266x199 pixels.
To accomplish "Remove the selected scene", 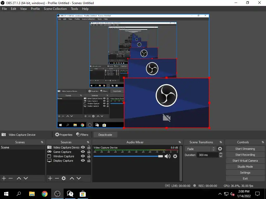I will pos(11,178).
